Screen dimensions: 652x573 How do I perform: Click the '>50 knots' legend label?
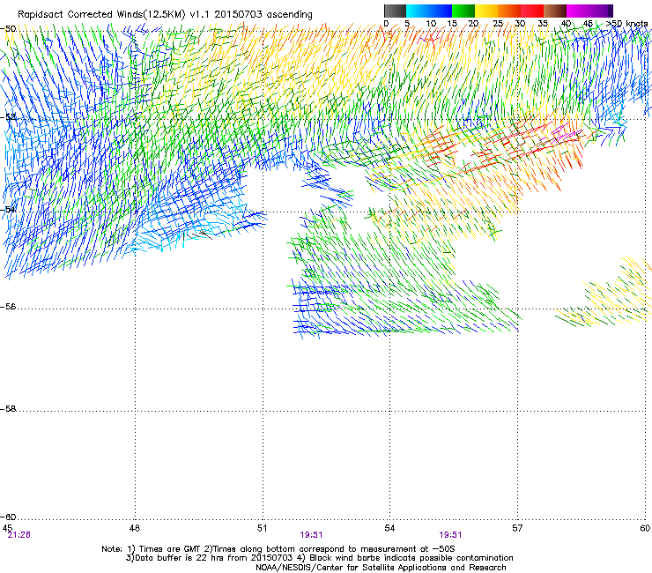[627, 23]
